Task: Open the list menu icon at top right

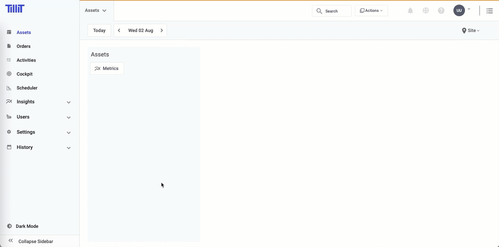Action: click(x=489, y=11)
